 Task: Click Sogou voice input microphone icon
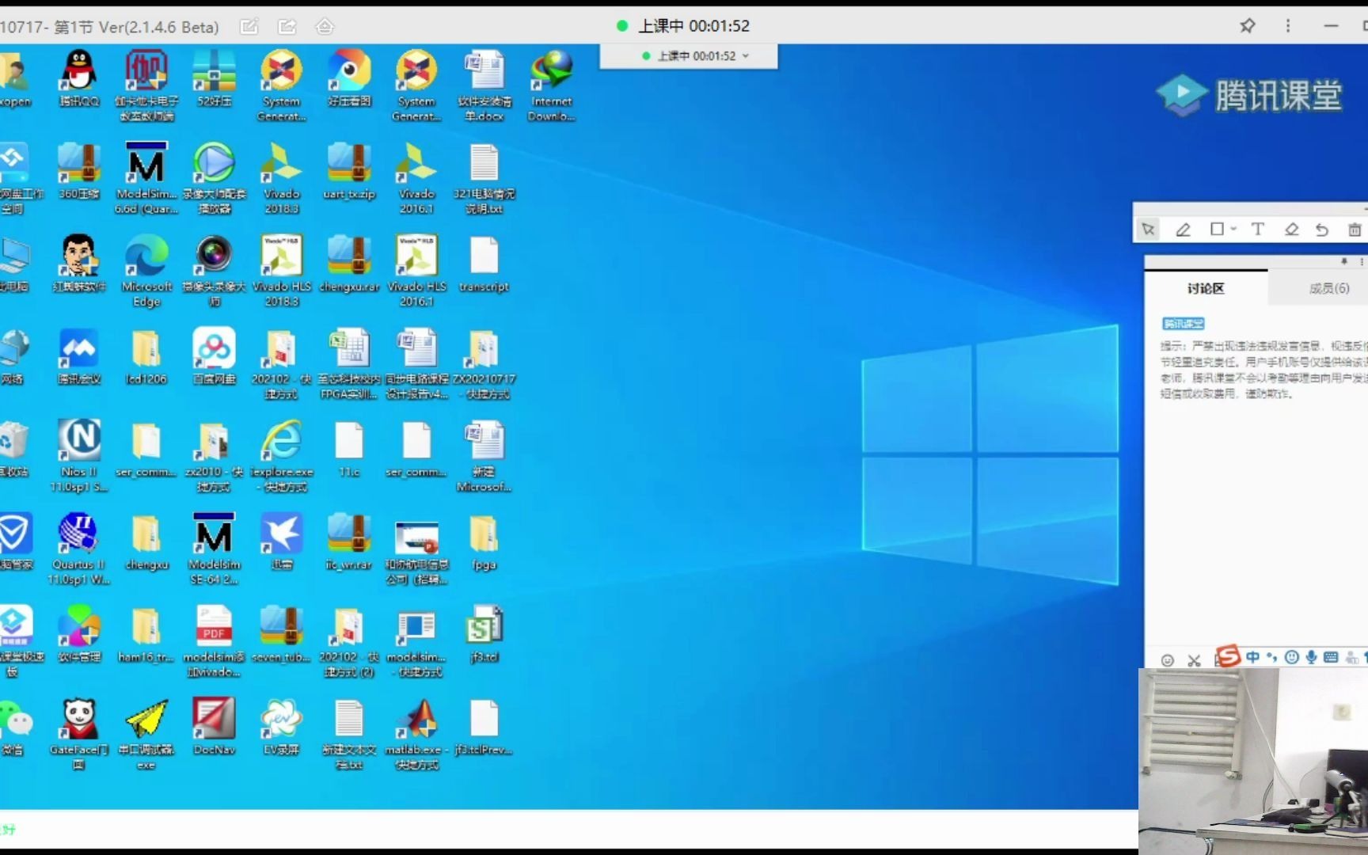1312,657
